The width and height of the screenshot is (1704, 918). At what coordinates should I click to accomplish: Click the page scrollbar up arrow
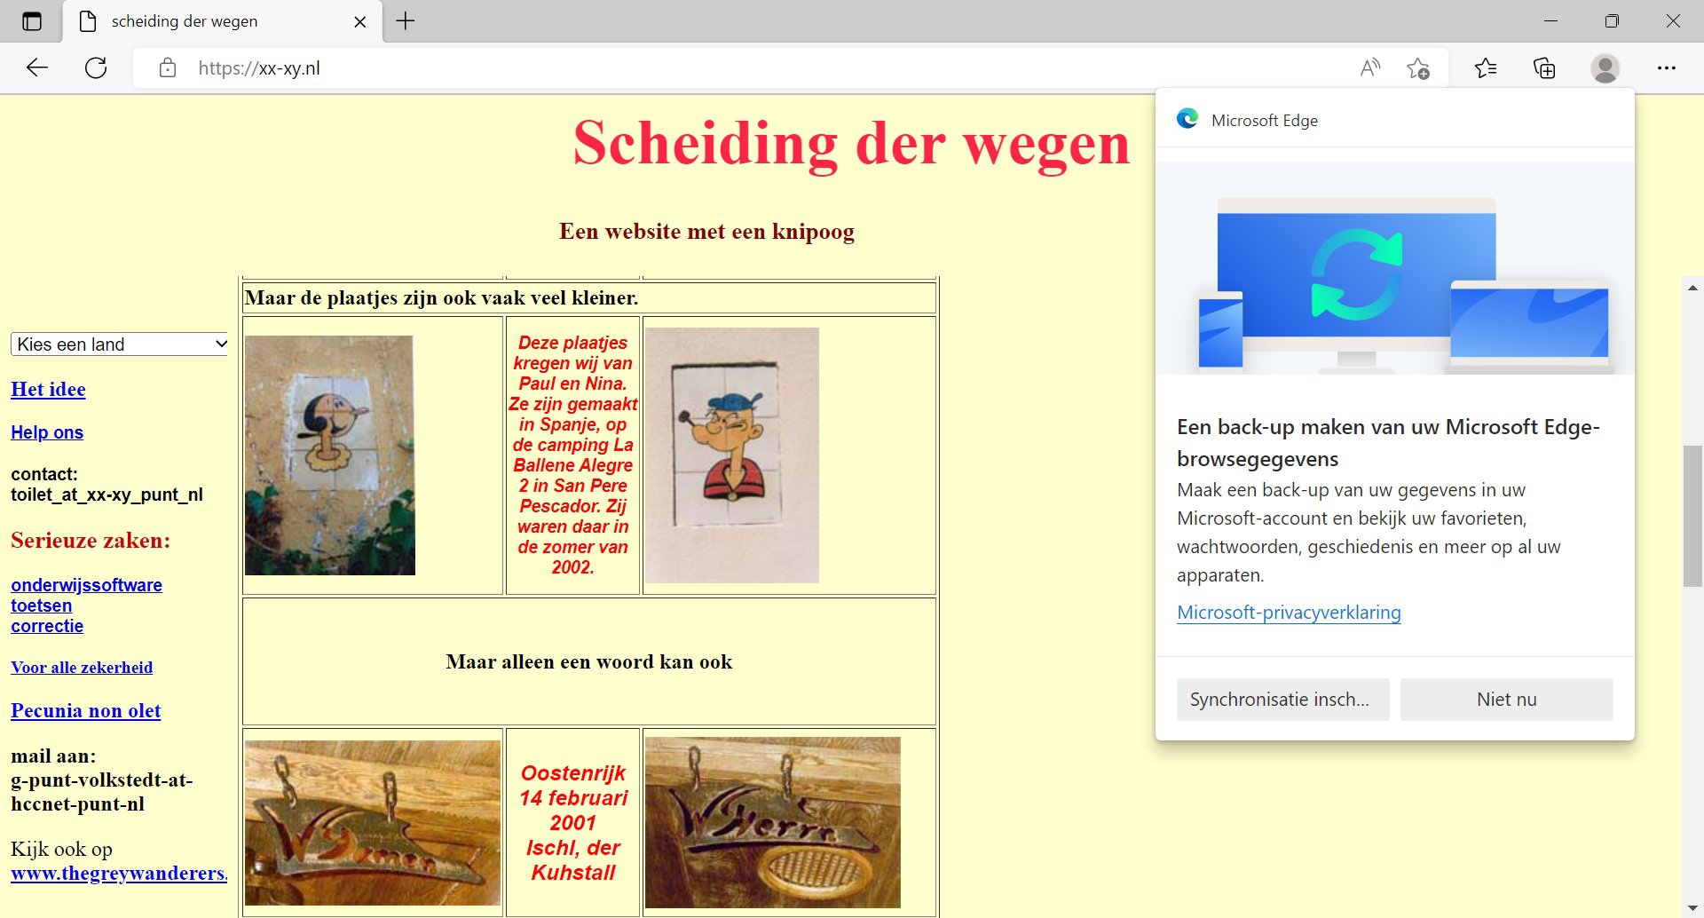[x=1692, y=288]
